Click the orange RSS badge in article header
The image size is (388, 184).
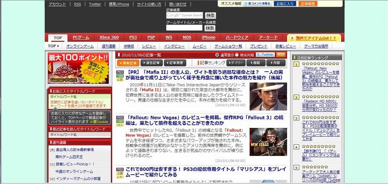click(280, 55)
